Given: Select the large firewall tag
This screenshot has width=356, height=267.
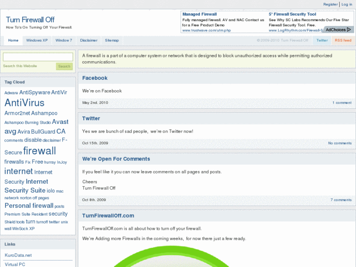Looking at the screenshot, I should (40, 151).
